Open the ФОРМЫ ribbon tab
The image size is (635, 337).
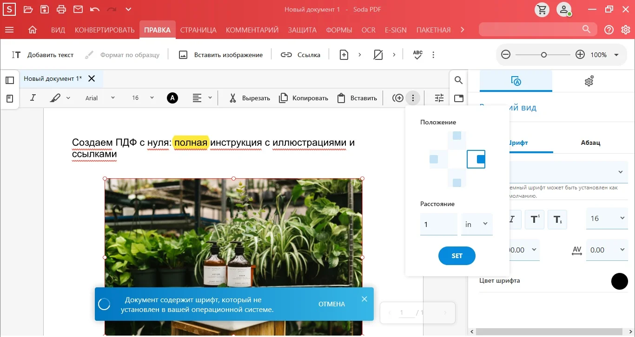coord(339,30)
